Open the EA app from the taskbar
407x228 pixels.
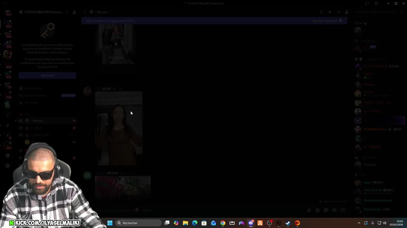tap(297, 223)
